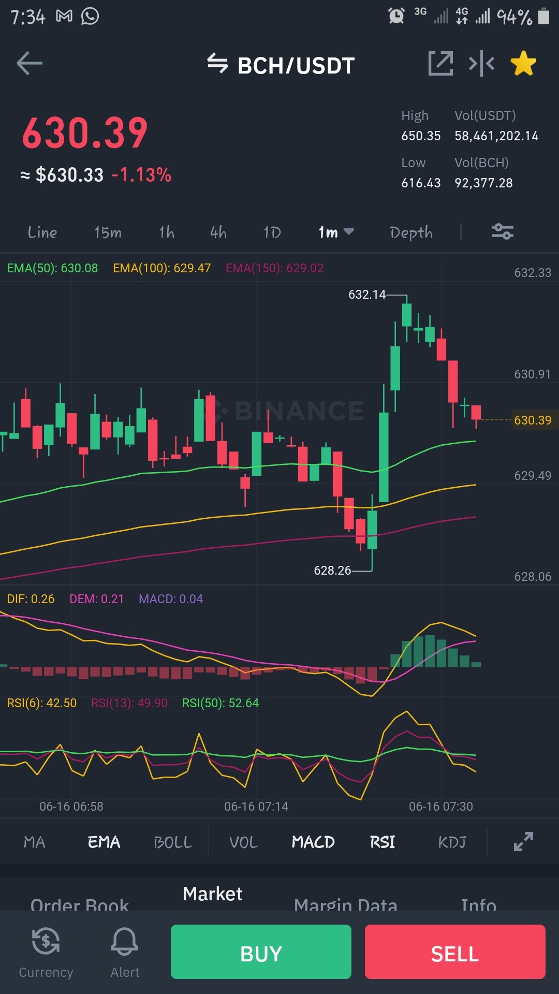Tap the green BUY button
Image resolution: width=559 pixels, height=994 pixels.
[261, 952]
